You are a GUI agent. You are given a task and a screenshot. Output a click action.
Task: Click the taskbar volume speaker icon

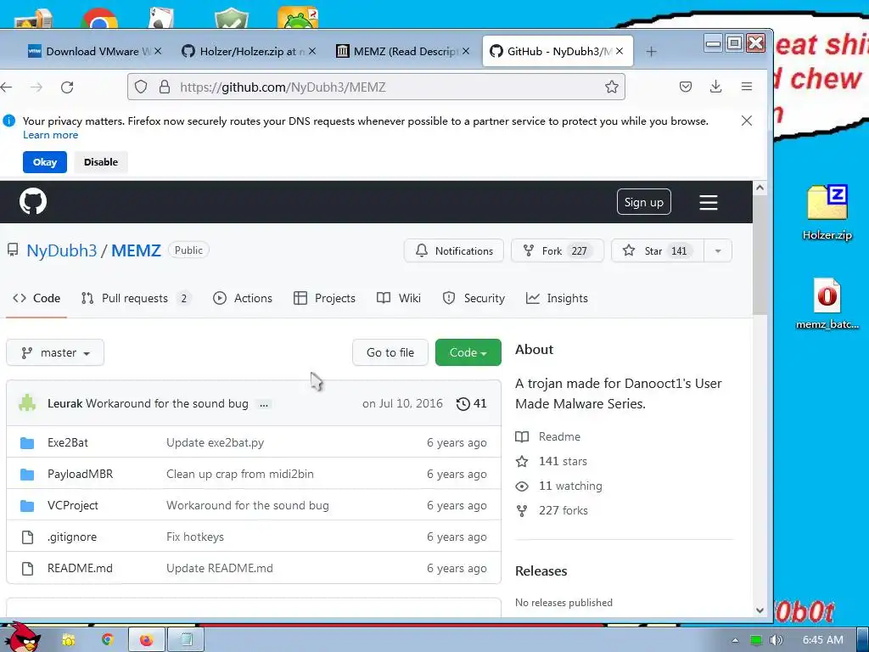point(776,640)
